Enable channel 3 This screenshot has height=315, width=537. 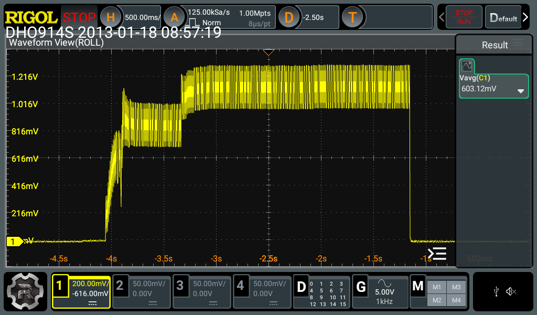point(180,286)
